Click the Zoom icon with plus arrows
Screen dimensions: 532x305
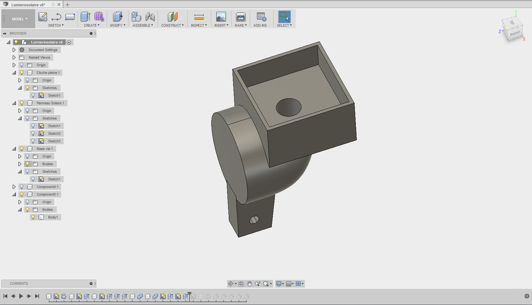pos(258,284)
